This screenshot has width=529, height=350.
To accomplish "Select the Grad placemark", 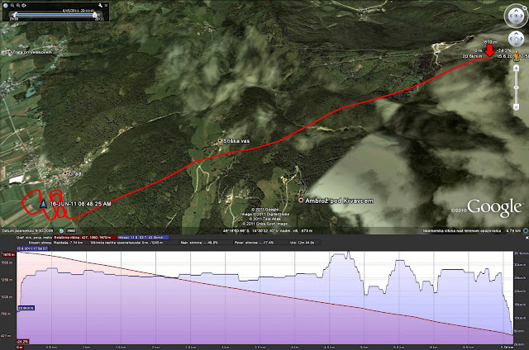I will pos(65,173).
